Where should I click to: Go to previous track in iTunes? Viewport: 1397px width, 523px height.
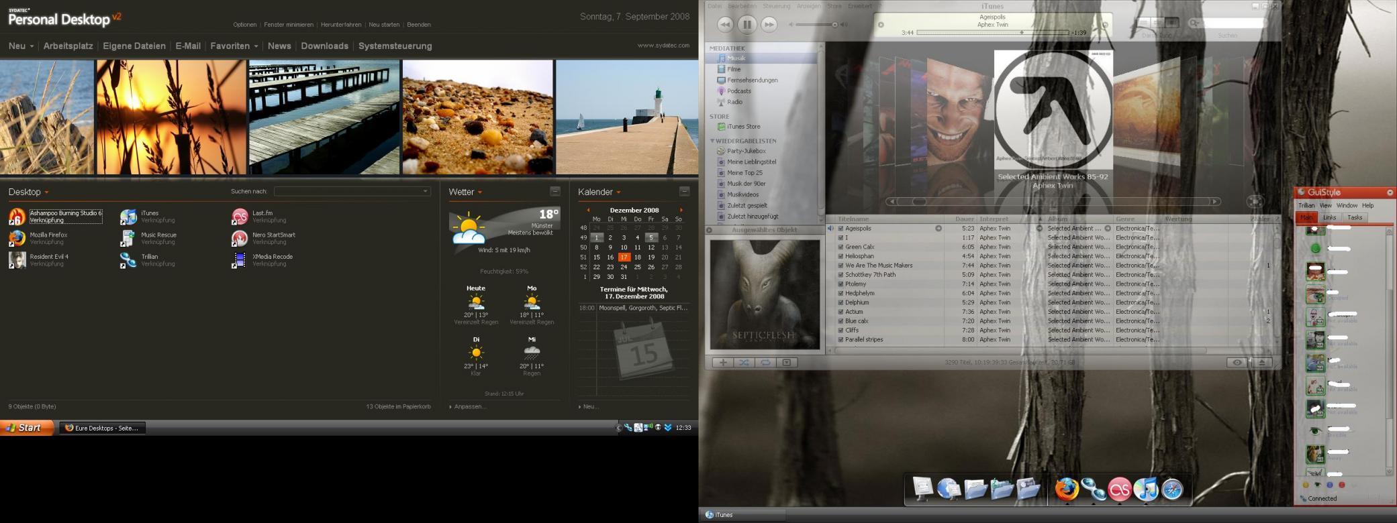point(725,24)
